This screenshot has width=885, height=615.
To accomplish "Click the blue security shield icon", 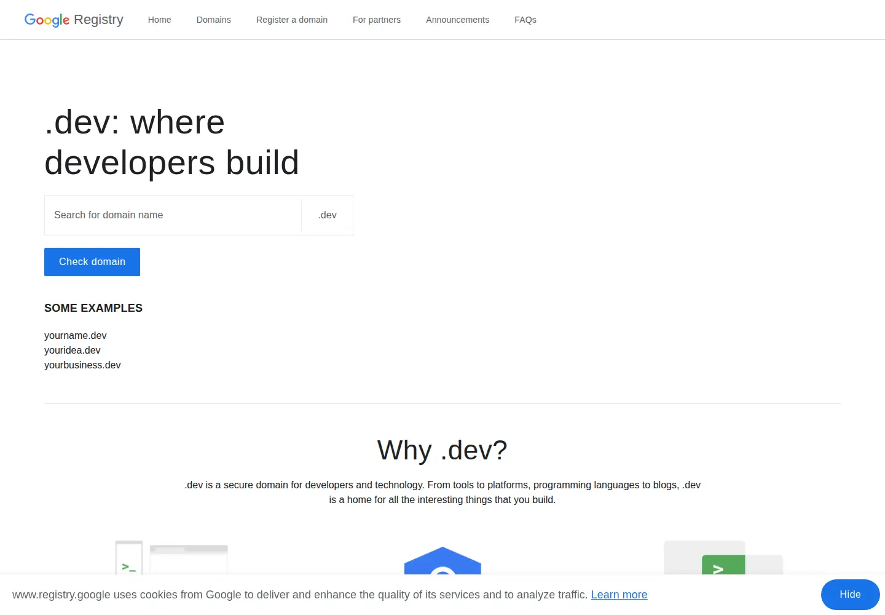I will point(442,560).
